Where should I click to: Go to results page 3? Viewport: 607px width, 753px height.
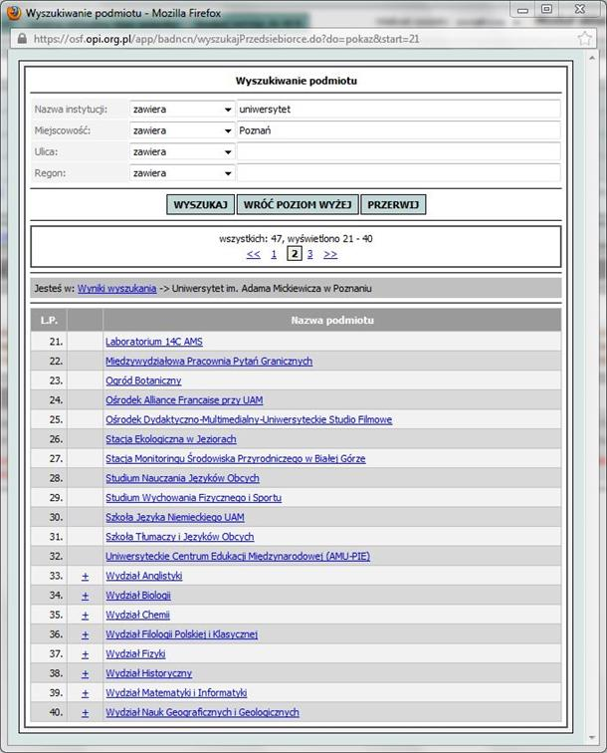(x=310, y=254)
